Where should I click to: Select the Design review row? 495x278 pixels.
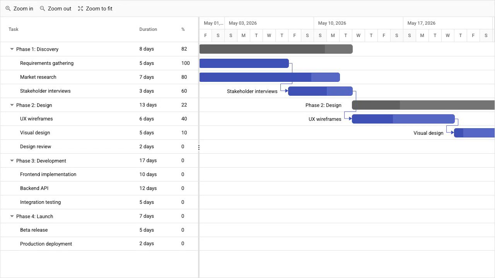click(99, 147)
